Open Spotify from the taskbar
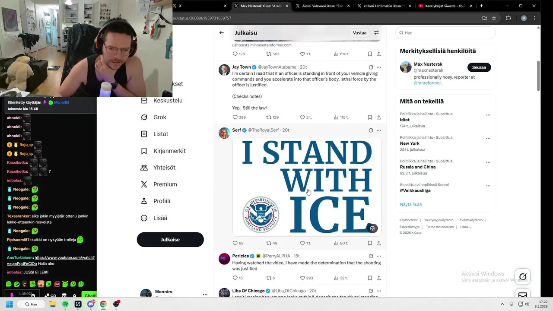The height and width of the screenshot is (311, 553). [65, 304]
